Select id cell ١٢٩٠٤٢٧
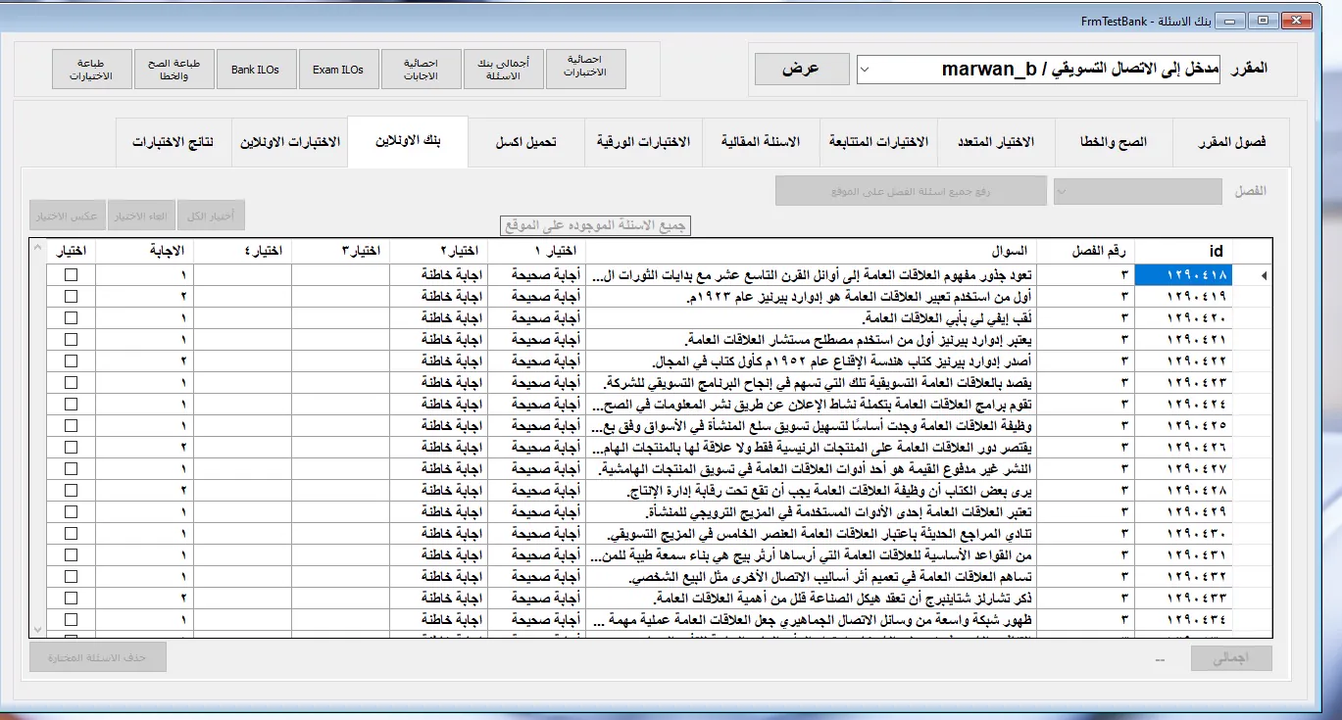Image resolution: width=1342 pixels, height=720 pixels. [x=1183, y=469]
